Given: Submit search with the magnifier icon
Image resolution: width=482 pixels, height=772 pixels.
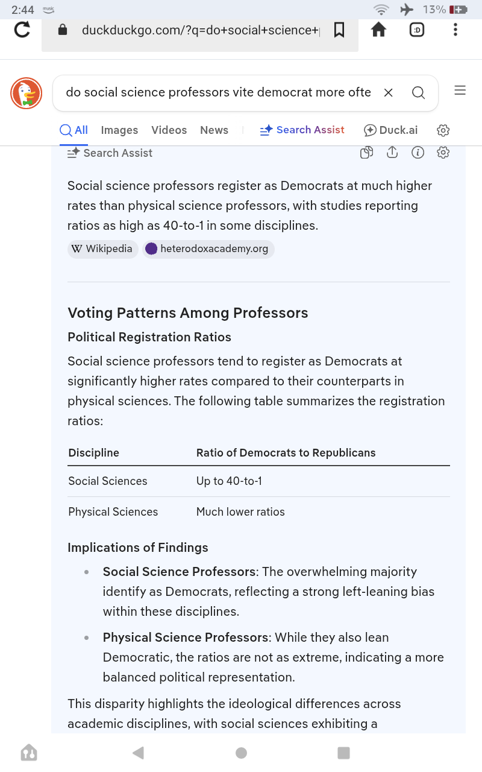Looking at the screenshot, I should (418, 92).
